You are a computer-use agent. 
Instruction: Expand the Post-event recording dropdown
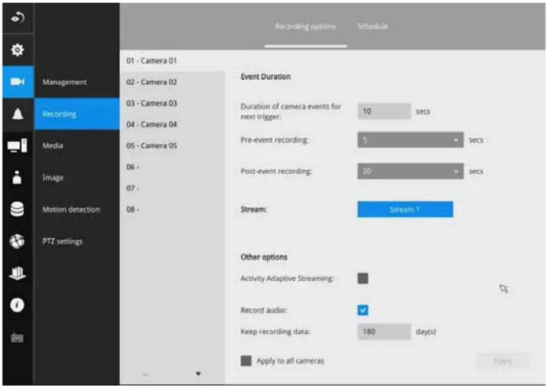click(x=410, y=171)
